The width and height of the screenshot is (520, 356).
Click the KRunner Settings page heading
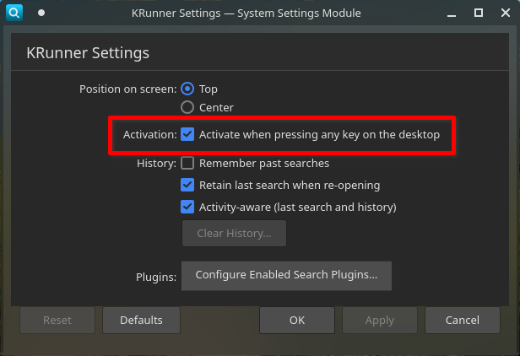88,53
